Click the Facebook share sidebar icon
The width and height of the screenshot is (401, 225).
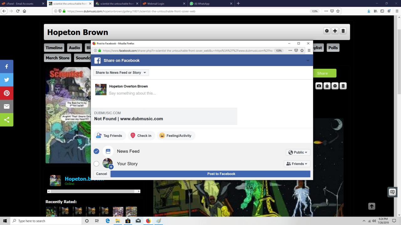7,67
